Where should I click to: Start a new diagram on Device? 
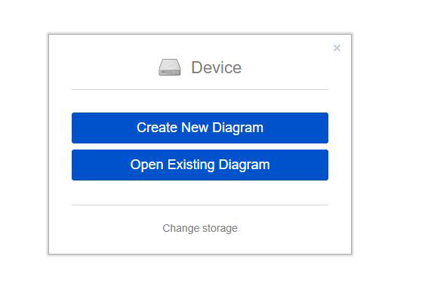coord(200,128)
